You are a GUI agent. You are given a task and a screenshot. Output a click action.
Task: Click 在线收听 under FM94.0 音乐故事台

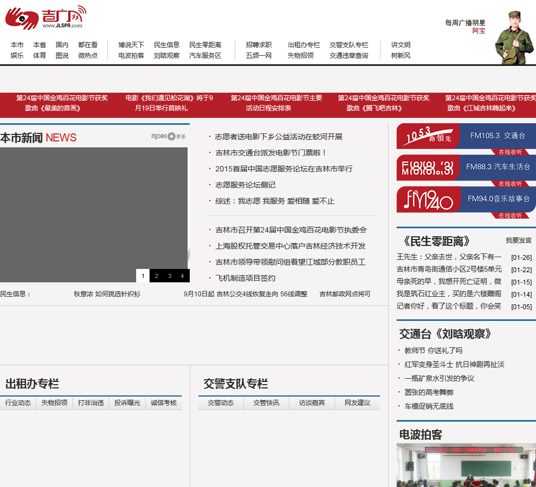pyautogui.click(x=510, y=215)
